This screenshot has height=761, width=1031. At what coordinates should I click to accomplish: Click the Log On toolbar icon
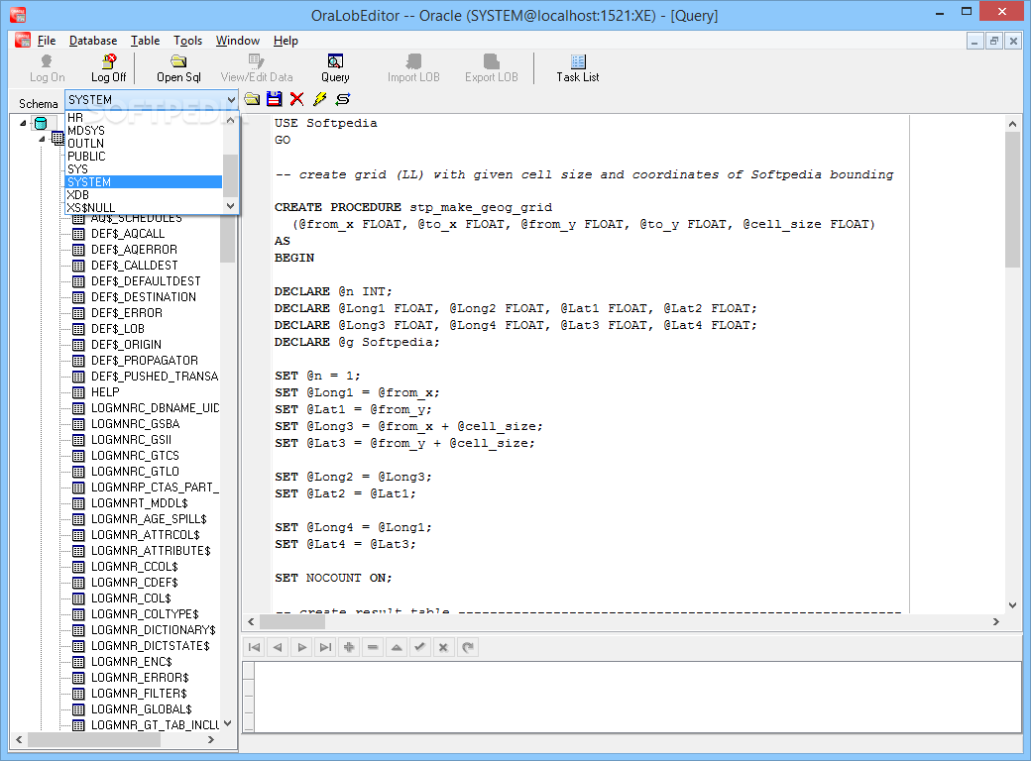(47, 68)
